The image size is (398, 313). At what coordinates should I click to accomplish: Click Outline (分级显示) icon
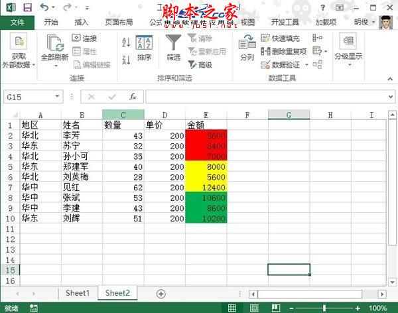click(x=348, y=40)
